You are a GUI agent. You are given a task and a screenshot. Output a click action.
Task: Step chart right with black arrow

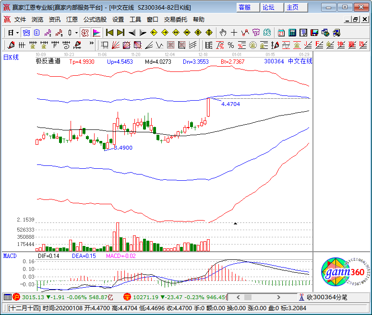tap(143, 33)
